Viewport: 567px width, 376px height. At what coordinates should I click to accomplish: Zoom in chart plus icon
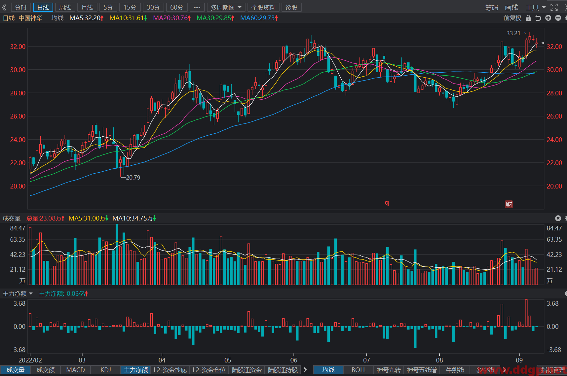point(548,18)
